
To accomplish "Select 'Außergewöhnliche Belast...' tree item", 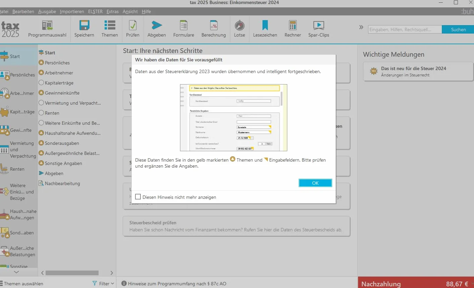I will (x=69, y=153).
